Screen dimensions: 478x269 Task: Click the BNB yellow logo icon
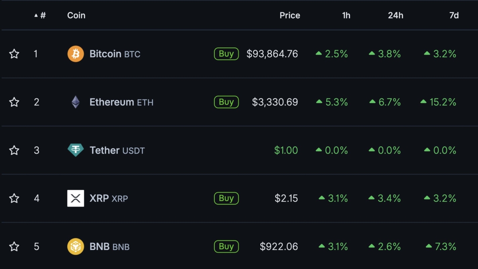coord(76,246)
